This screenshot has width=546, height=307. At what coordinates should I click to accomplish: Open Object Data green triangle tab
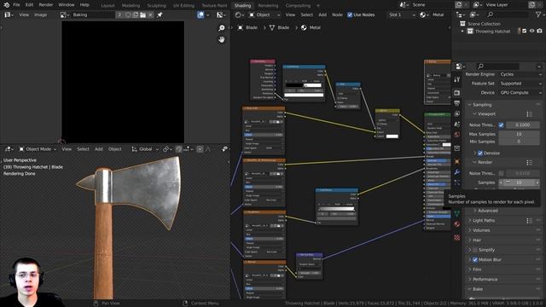(x=457, y=213)
